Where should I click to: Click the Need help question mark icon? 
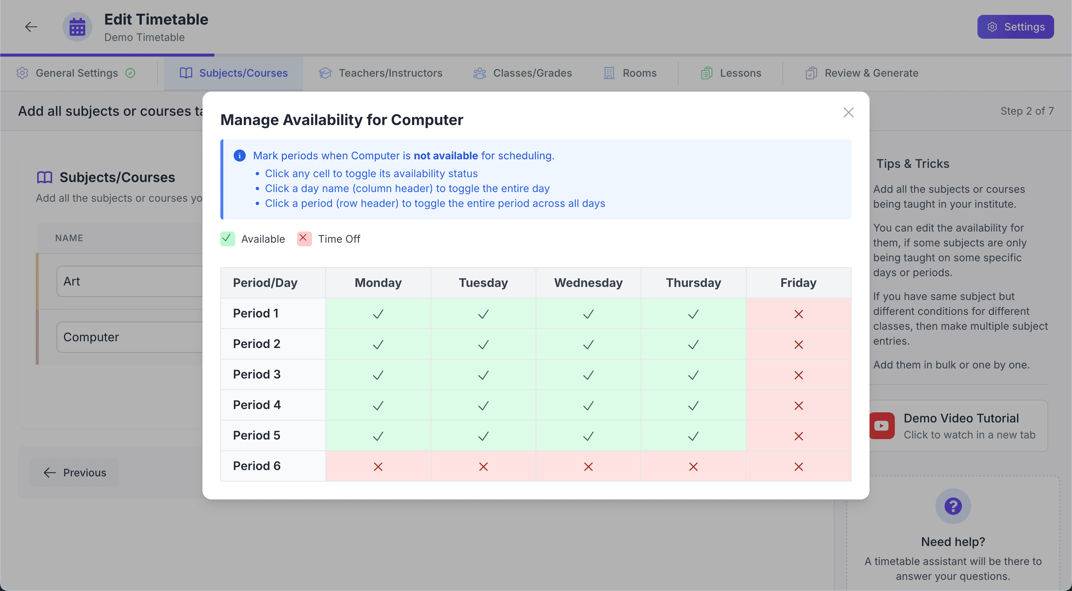953,506
